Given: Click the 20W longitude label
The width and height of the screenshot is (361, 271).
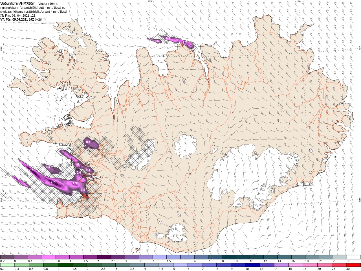Looking at the screenshot, I should 150,1.
